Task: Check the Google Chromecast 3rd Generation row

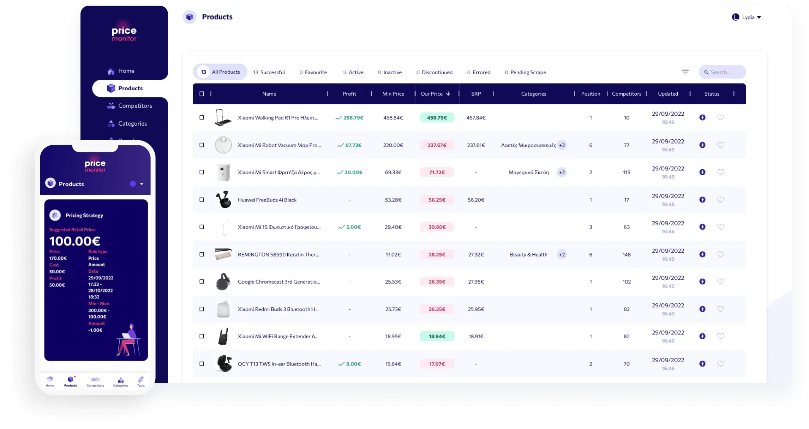Action: coord(202,282)
